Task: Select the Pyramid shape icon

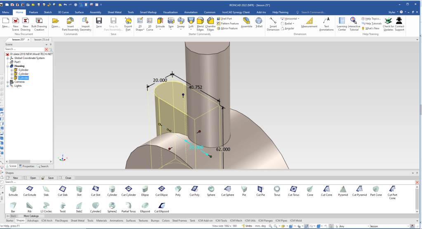Action: point(342,189)
